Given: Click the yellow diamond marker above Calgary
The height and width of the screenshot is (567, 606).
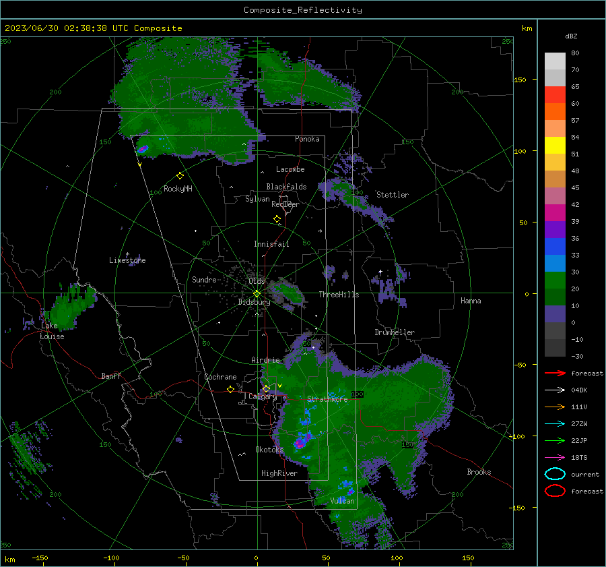Looking at the screenshot, I should click(x=266, y=388).
